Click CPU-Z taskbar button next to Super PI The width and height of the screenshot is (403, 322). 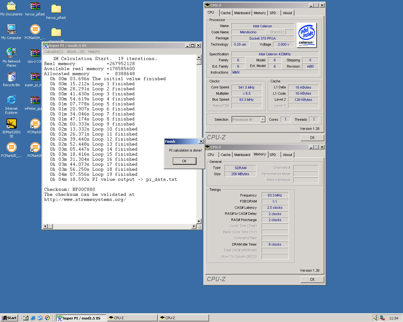tap(132, 318)
